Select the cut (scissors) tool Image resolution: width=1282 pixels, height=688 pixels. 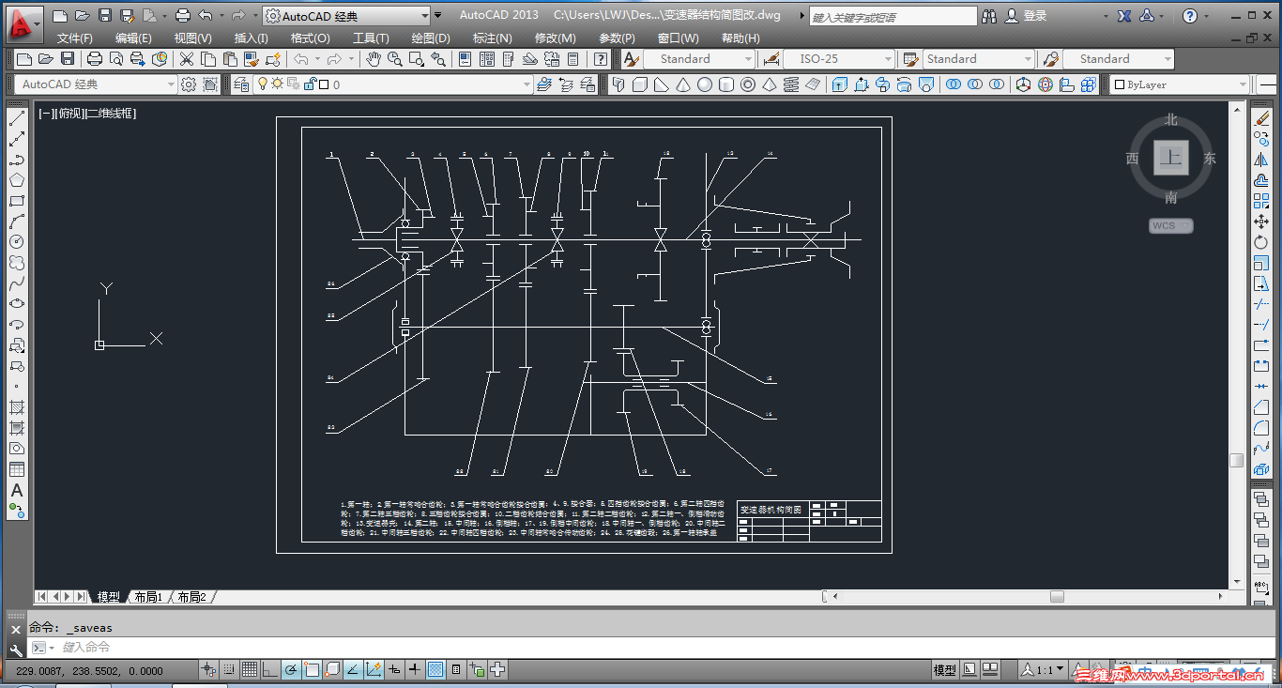pyautogui.click(x=186, y=59)
